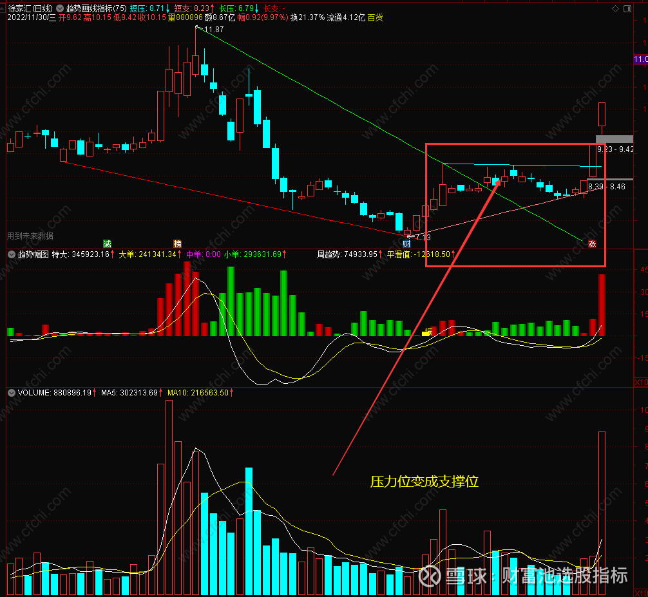Click the red 涨 event marker
The height and width of the screenshot is (597, 648).
pos(592,243)
